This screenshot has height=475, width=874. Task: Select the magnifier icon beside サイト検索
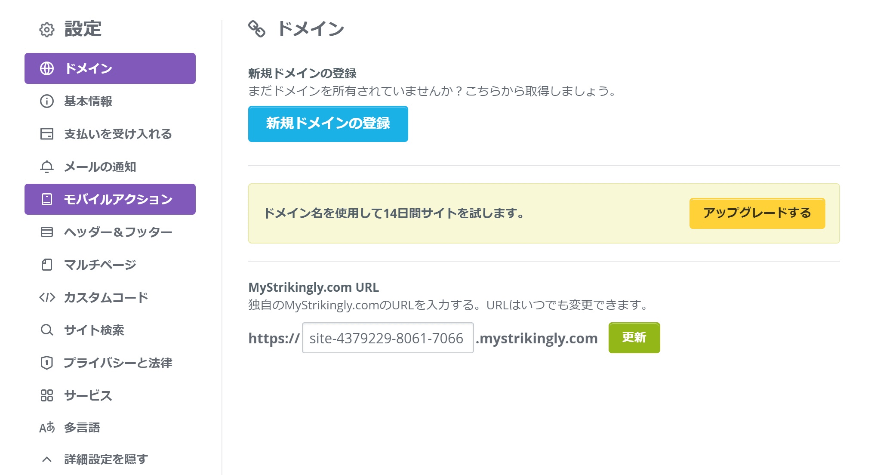click(47, 330)
